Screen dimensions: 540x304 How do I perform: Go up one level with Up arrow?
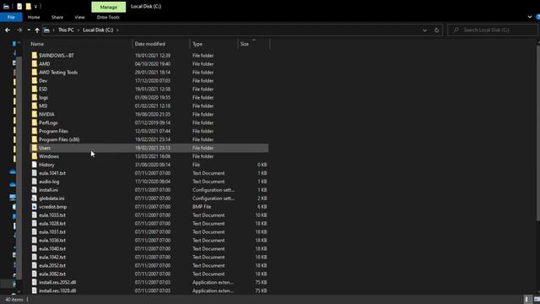coord(37,30)
